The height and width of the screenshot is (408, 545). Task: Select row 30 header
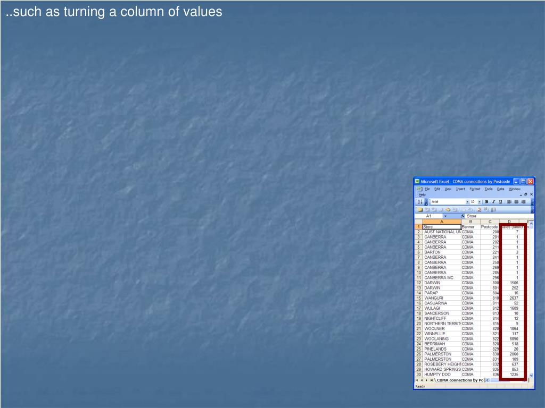(418, 375)
